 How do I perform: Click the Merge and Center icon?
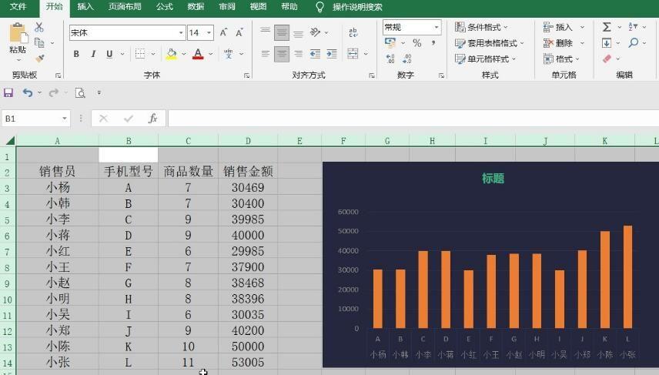353,53
